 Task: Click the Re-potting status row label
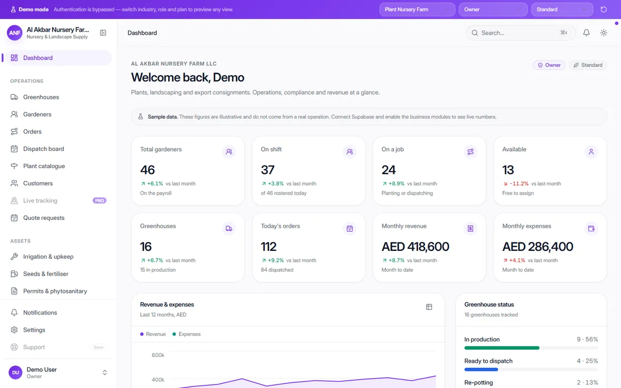click(x=479, y=383)
